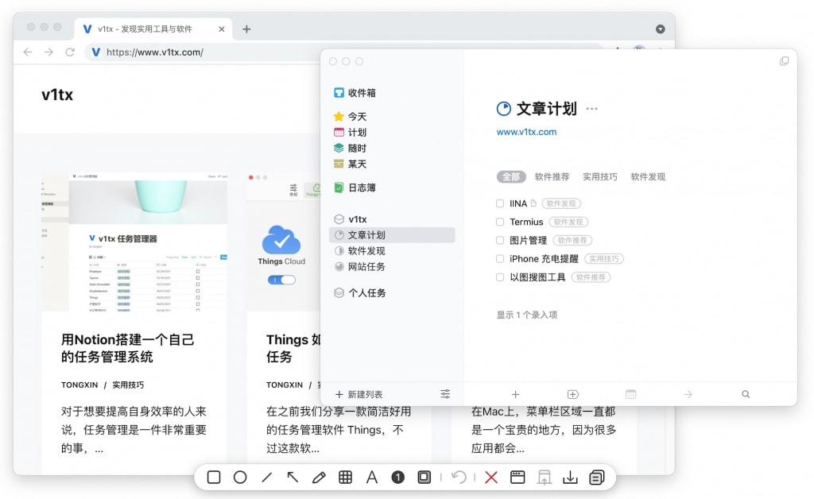Check off the 以图搜图工具 to-do
Viewport: 814px width, 499px height.
point(500,277)
